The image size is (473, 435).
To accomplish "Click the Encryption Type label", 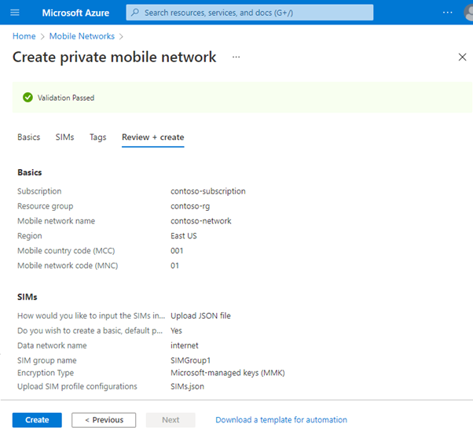I will coord(46,373).
